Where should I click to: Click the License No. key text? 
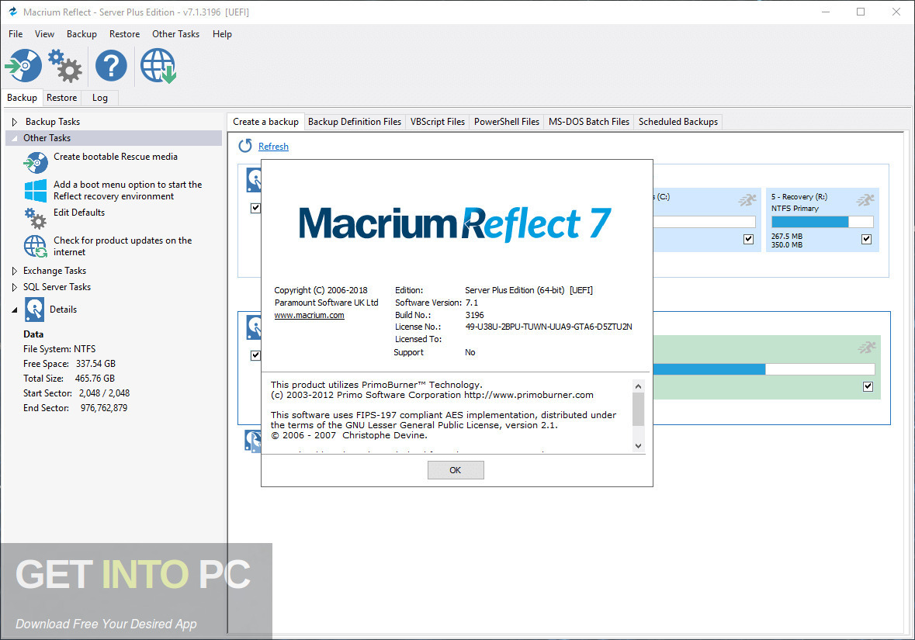pyautogui.click(x=549, y=327)
